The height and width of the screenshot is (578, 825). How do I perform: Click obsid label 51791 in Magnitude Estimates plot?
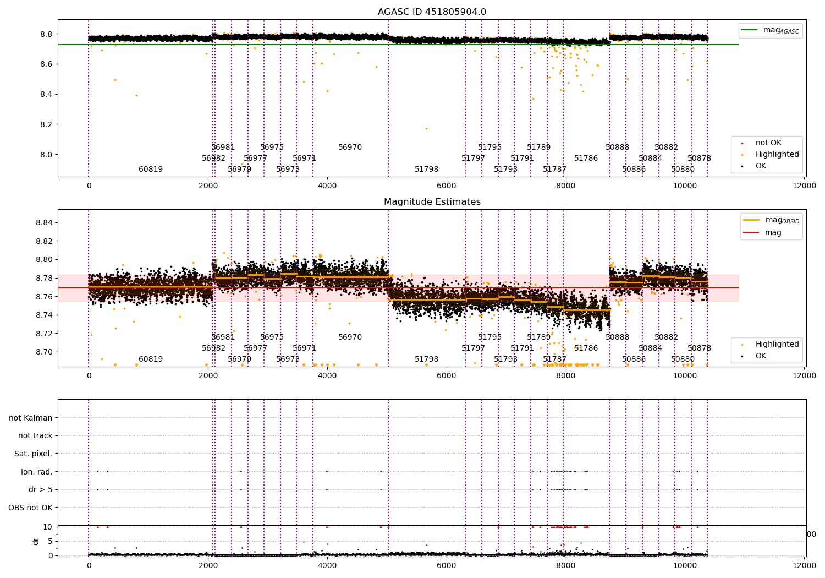[522, 348]
